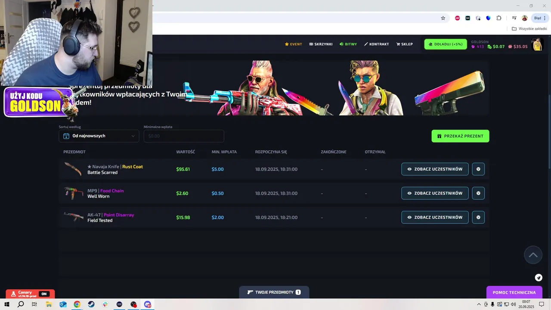The height and width of the screenshot is (310, 551).
Task: Switch to Chrome in the taskbar
Action: tap(77, 304)
